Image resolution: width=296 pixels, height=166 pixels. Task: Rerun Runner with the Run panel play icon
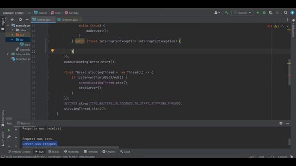click(x=9, y=130)
